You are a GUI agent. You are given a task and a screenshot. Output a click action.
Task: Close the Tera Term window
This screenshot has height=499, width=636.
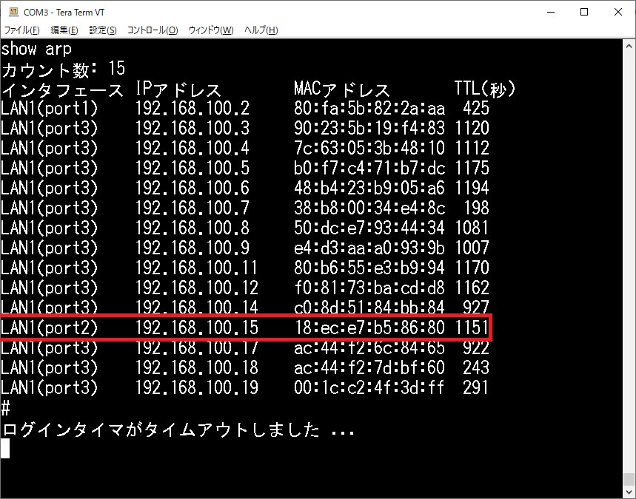[x=617, y=12]
